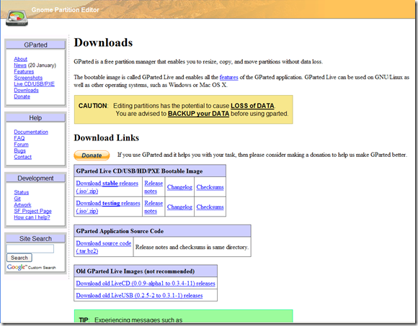Click the GParted hard disk logo icon
The image size is (418, 326).
click(x=17, y=18)
